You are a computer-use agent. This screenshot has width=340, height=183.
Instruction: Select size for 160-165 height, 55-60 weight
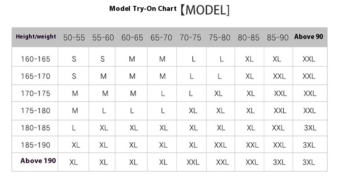click(x=103, y=59)
